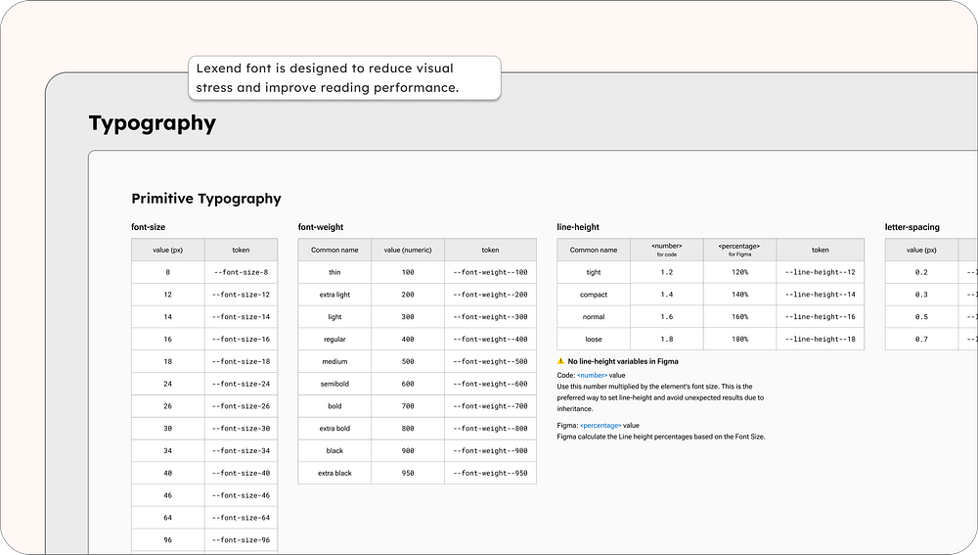Screen dimensions: 978x555
Task: Click the warning icon beside the line-height note
Action: click(560, 362)
